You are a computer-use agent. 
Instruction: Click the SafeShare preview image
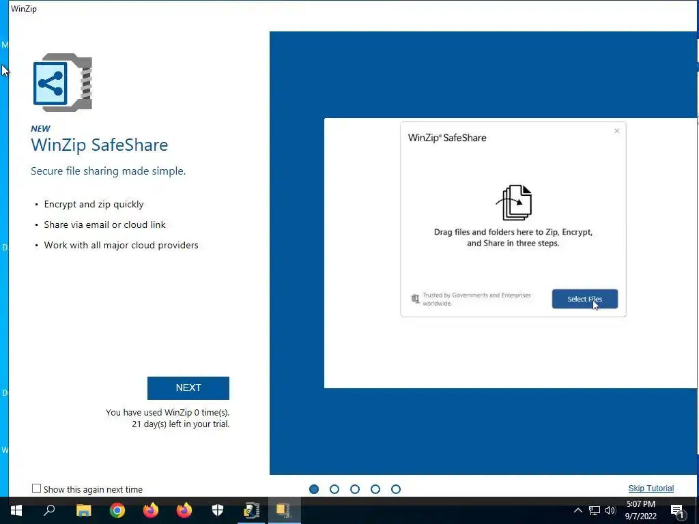point(511,253)
